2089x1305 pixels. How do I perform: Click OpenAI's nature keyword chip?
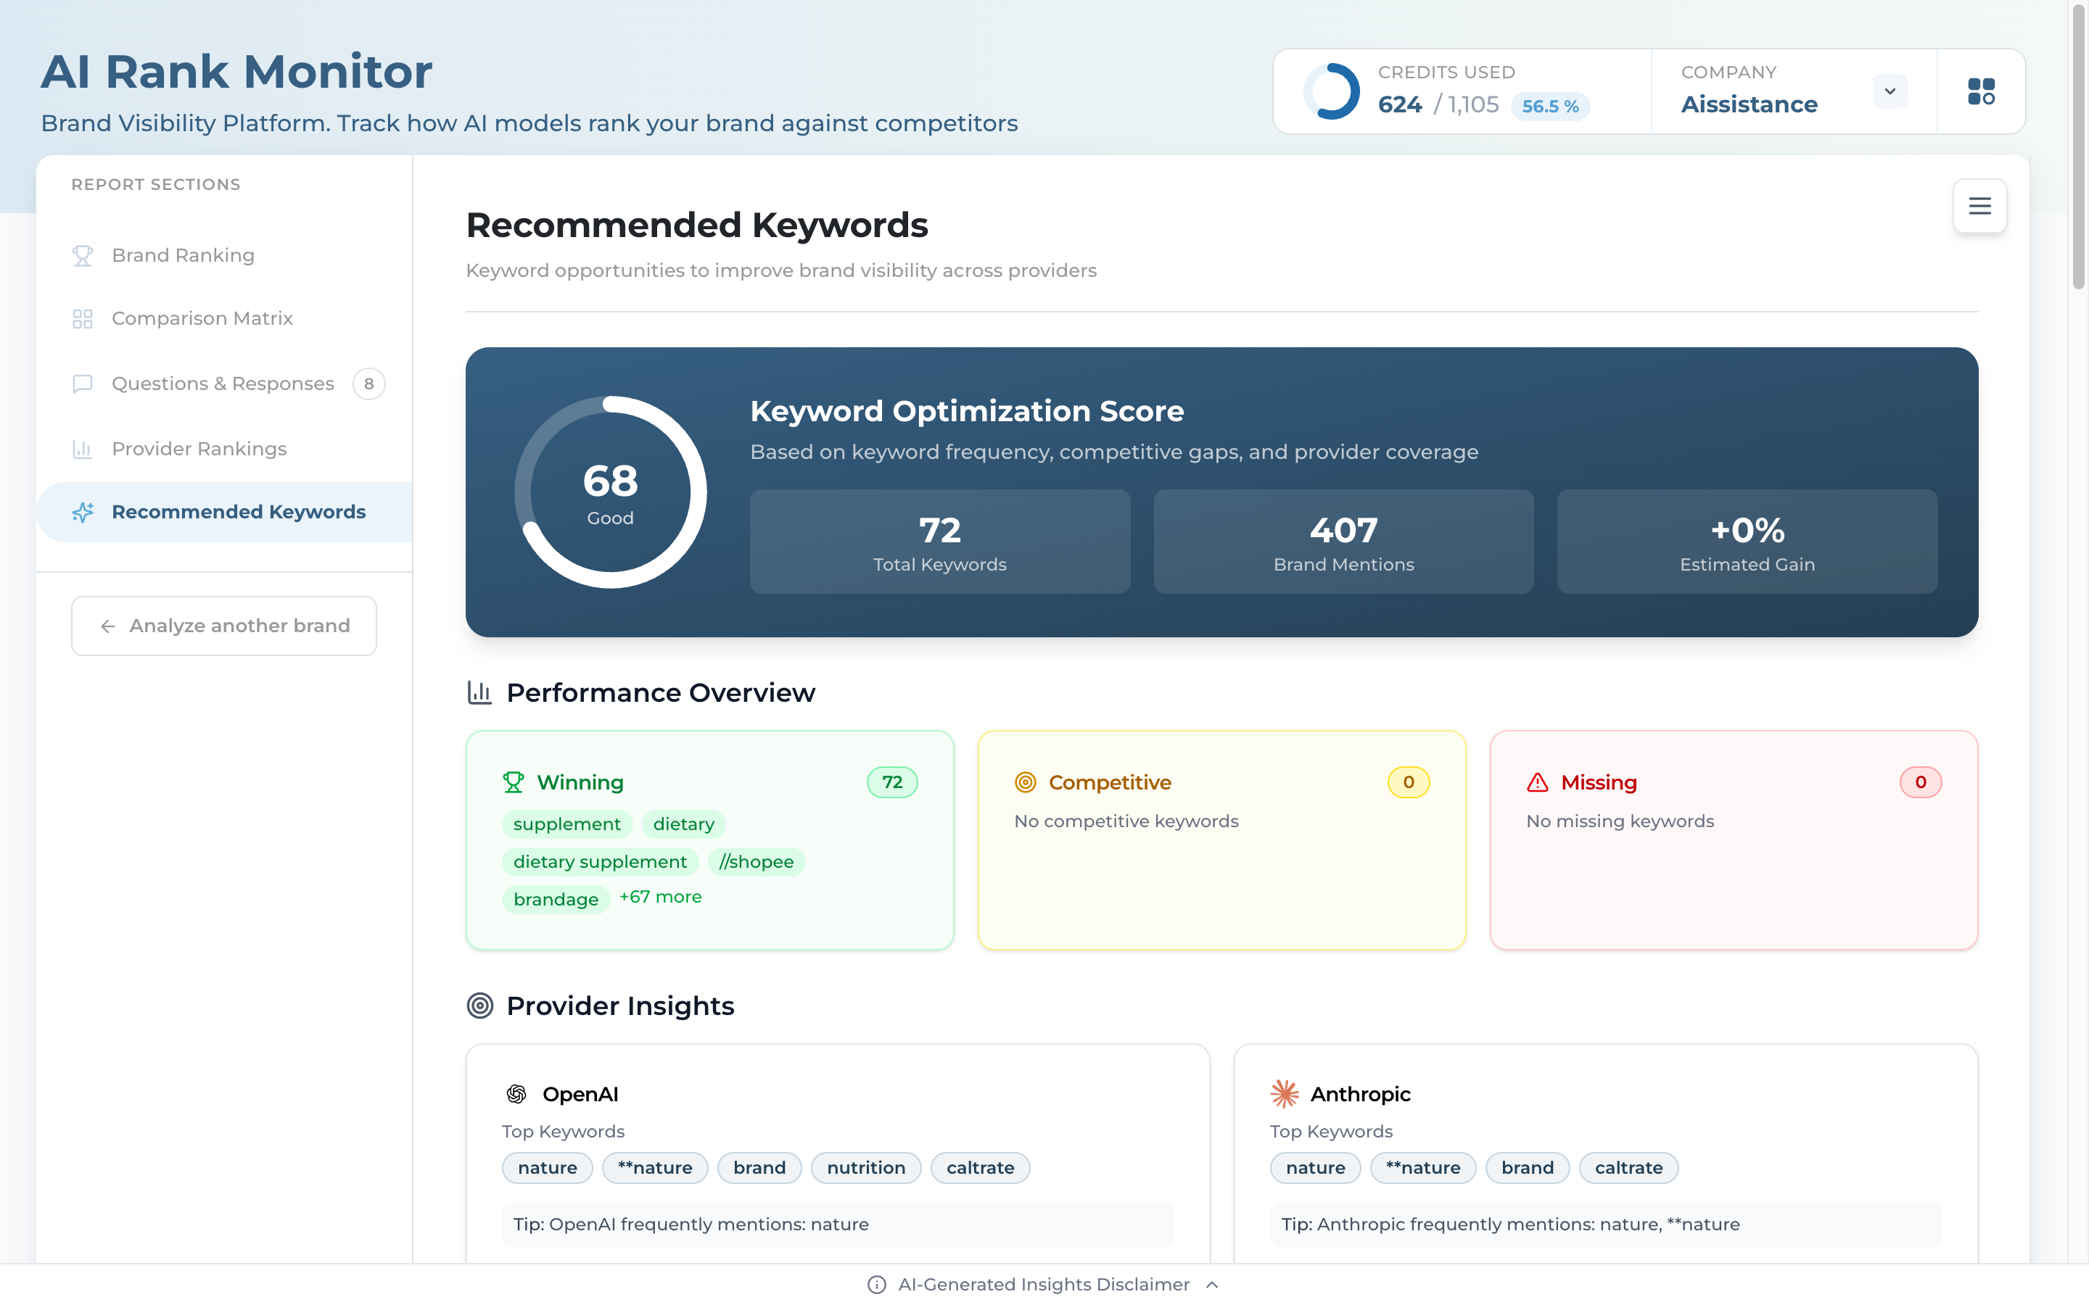548,1168
